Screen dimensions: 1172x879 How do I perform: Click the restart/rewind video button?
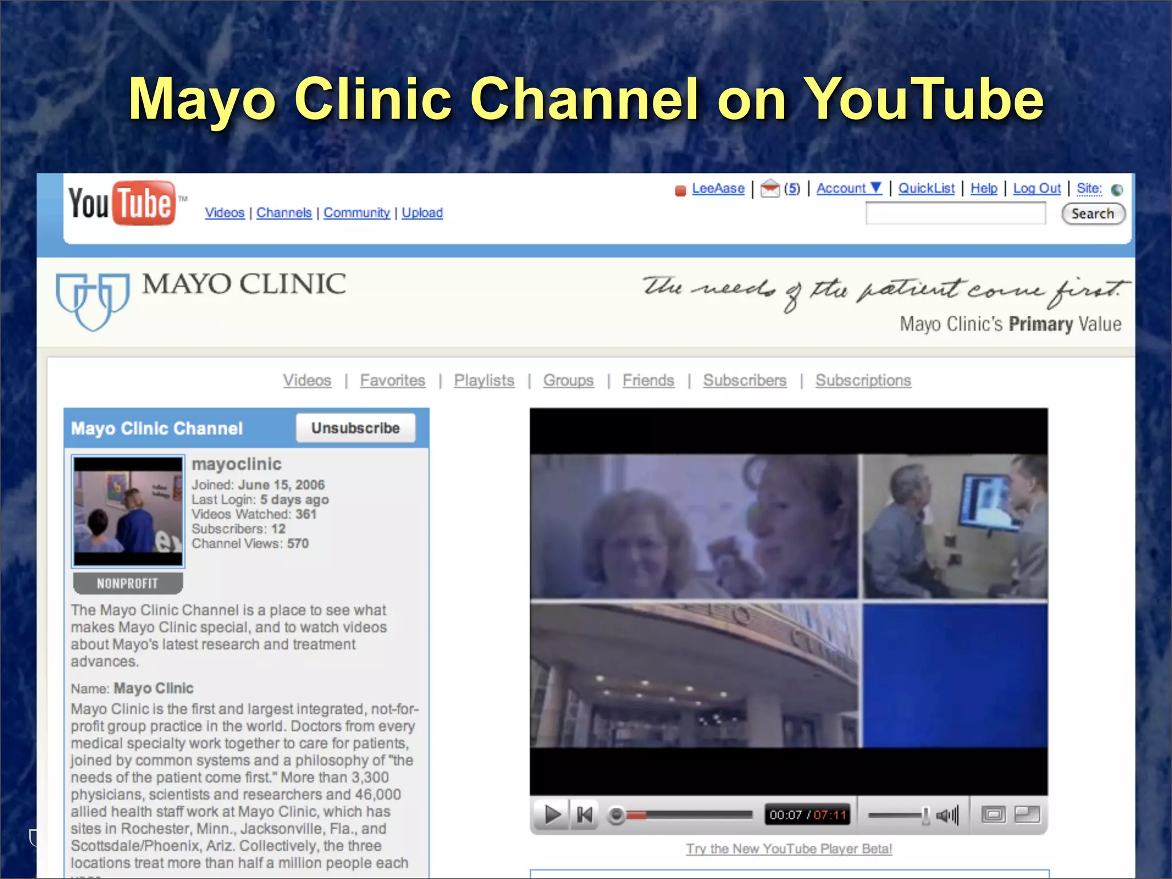[584, 814]
